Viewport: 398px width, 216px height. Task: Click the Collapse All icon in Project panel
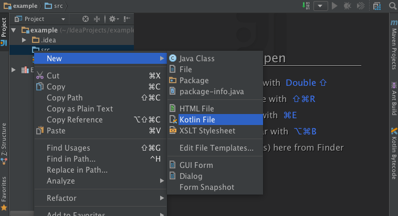(x=97, y=19)
